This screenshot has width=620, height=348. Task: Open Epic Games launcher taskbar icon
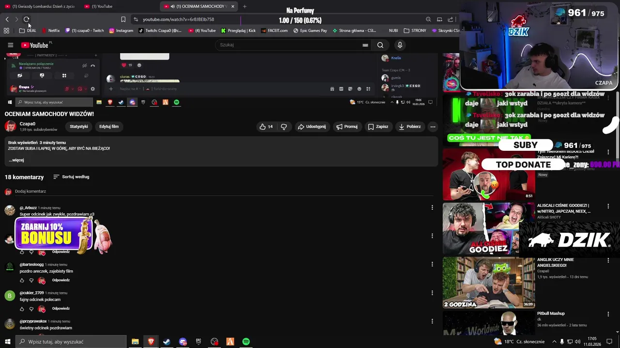[199, 342]
